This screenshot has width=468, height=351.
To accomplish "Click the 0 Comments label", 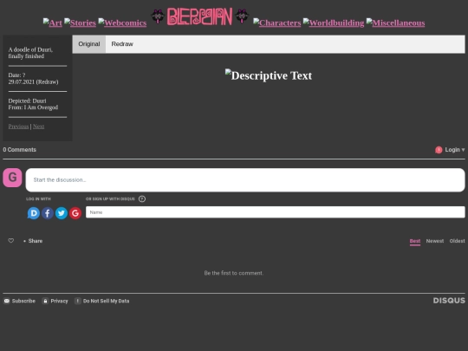I will click(x=19, y=150).
